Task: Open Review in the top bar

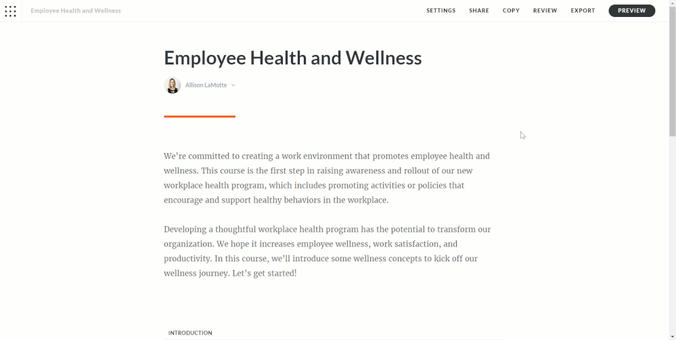Action: (545, 11)
